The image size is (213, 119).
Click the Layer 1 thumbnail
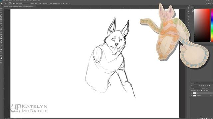pyautogui.click(x=194, y=93)
